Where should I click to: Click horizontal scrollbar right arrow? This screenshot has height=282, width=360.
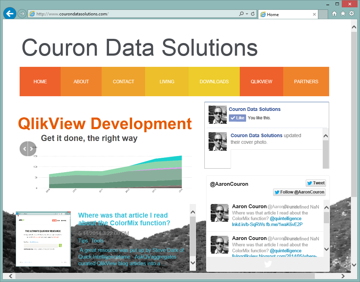click(x=343, y=276)
